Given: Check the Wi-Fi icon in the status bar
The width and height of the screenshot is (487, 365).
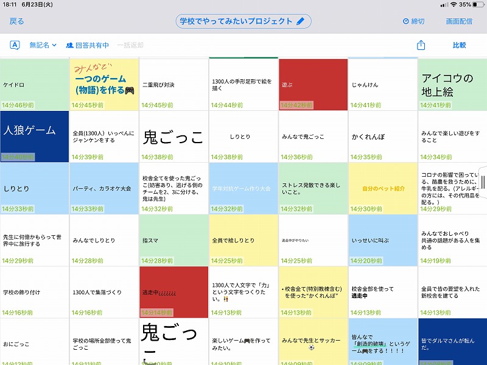Looking at the screenshot, I should click(x=453, y=4).
